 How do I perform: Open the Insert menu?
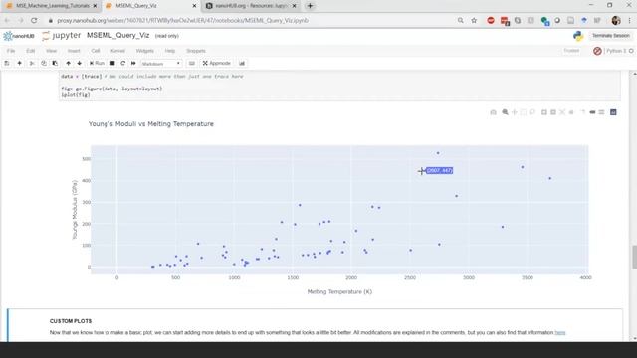[74, 51]
